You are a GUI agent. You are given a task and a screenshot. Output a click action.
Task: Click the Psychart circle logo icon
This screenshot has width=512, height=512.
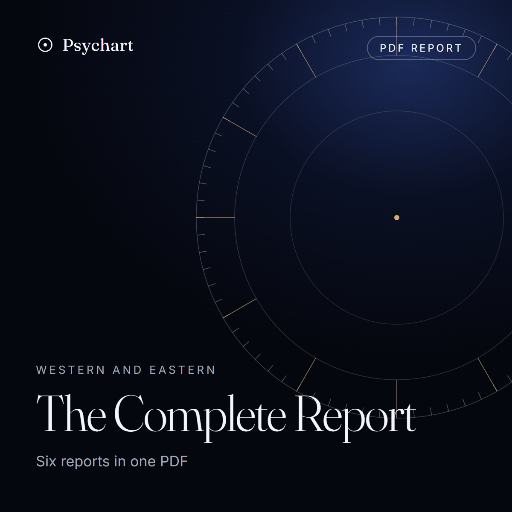45,45
